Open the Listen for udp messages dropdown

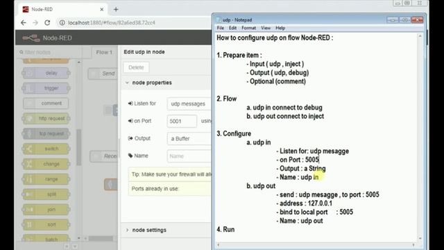click(189, 103)
